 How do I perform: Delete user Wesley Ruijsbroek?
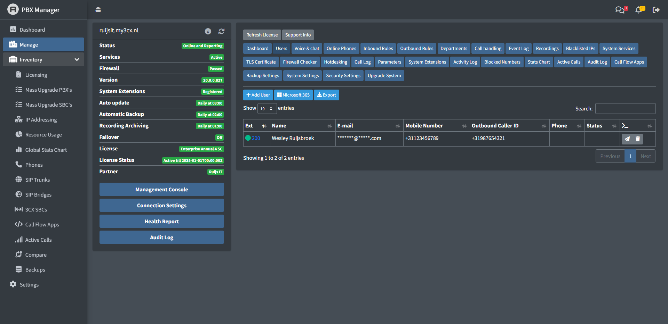(x=638, y=139)
